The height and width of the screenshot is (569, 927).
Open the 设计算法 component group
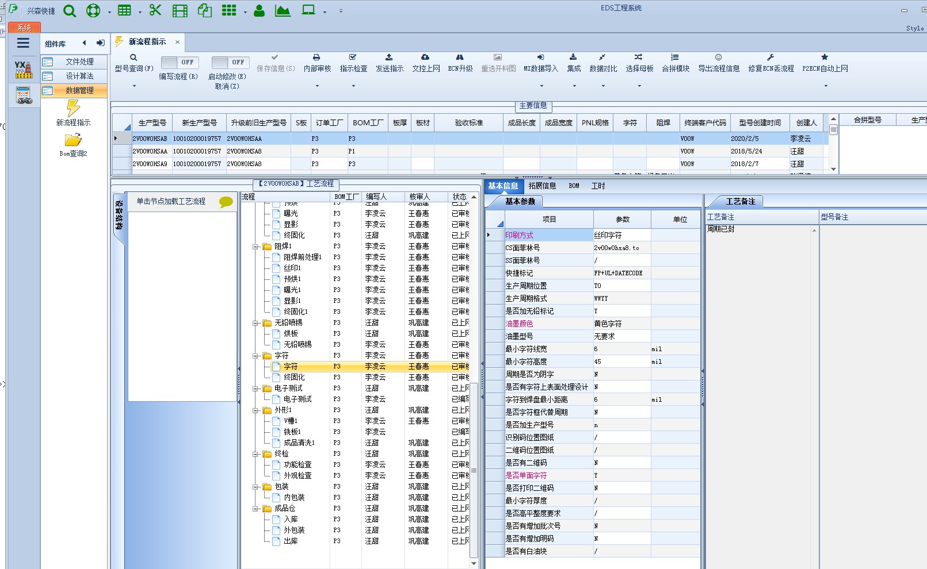click(74, 76)
